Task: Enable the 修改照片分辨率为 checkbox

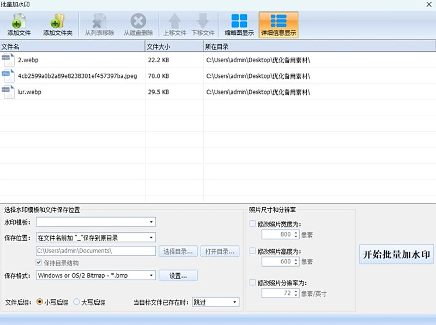Action: click(x=252, y=282)
